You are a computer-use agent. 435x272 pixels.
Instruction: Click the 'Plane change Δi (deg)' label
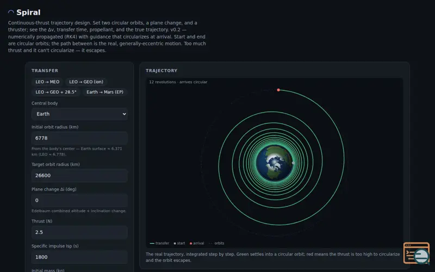54,189
